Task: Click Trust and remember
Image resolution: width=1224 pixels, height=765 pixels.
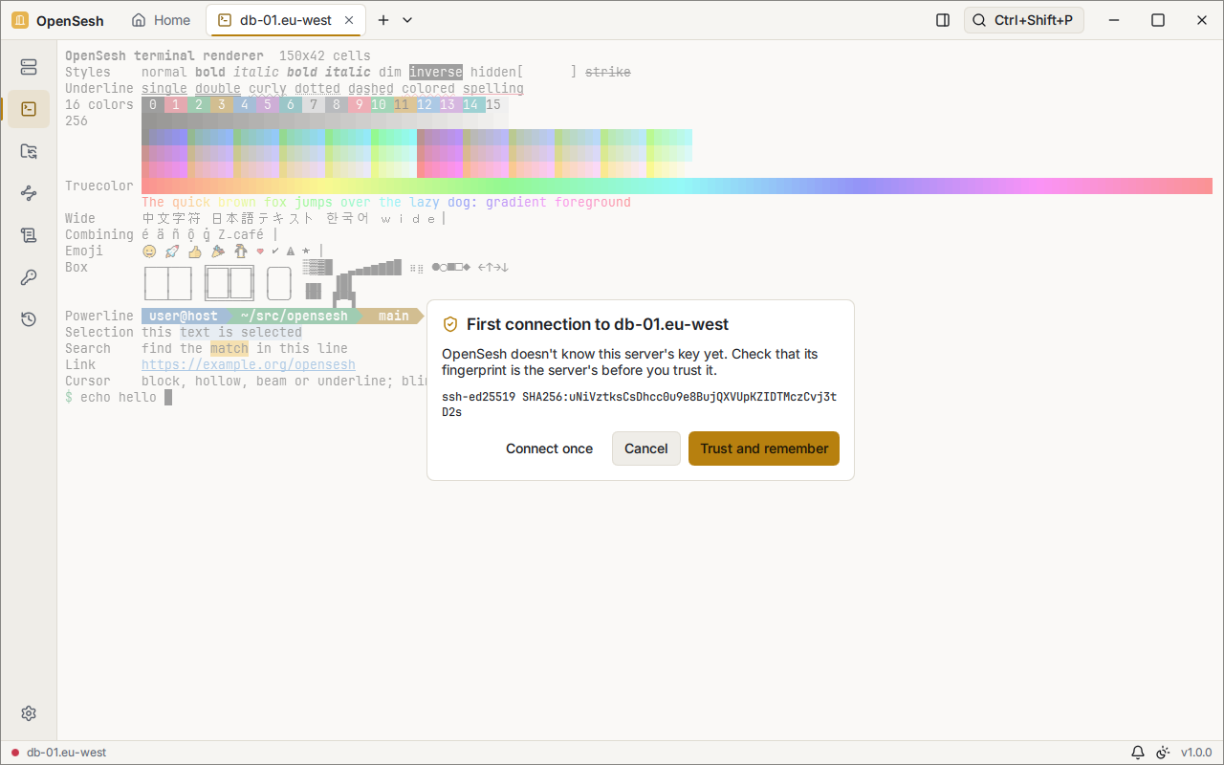Action: pyautogui.click(x=764, y=448)
